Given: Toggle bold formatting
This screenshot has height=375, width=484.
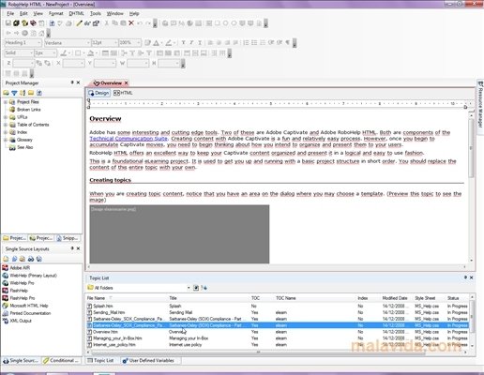Looking at the screenshot, I should click(x=183, y=43).
